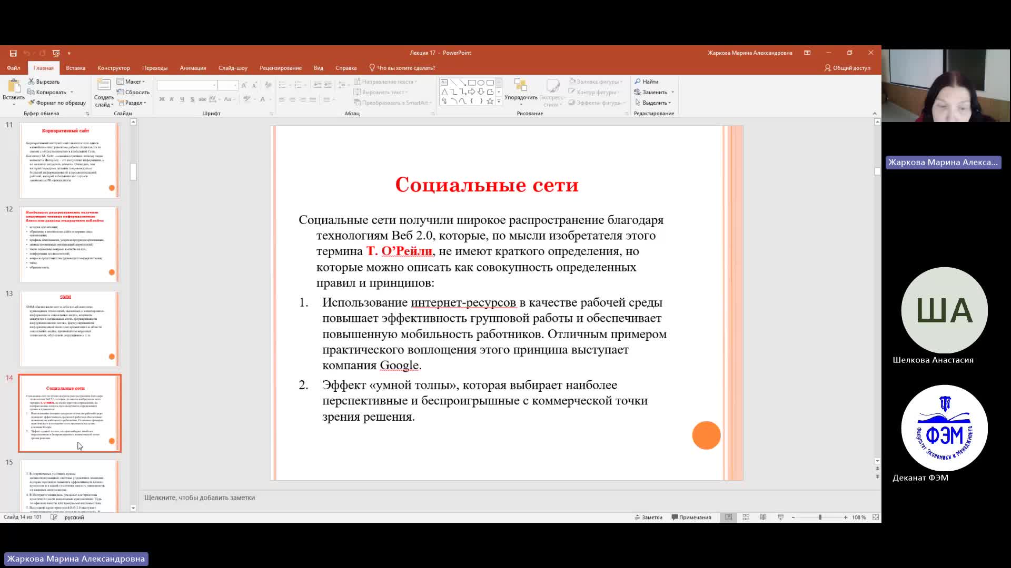The image size is (1011, 568).
Task: Select slide 13 SMM thumbnail
Action: click(x=70, y=329)
